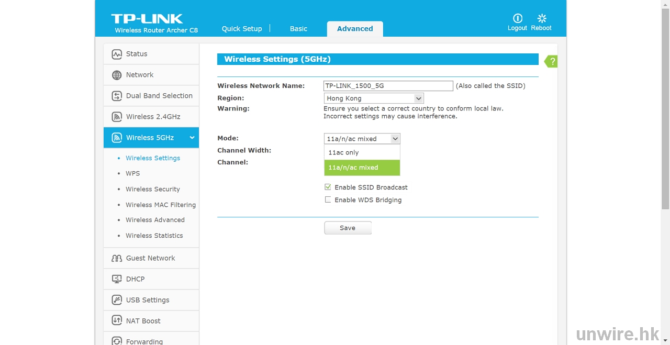Screen dimensions: 670x345
Task: Click the Network globe icon
Action: 117,75
